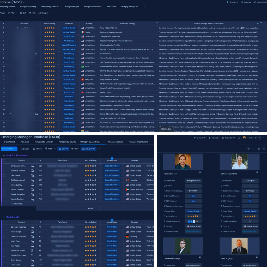Check Verified for the Chasing Rainbows record
The height and width of the screenshot is (267, 267).
[193, 186]
